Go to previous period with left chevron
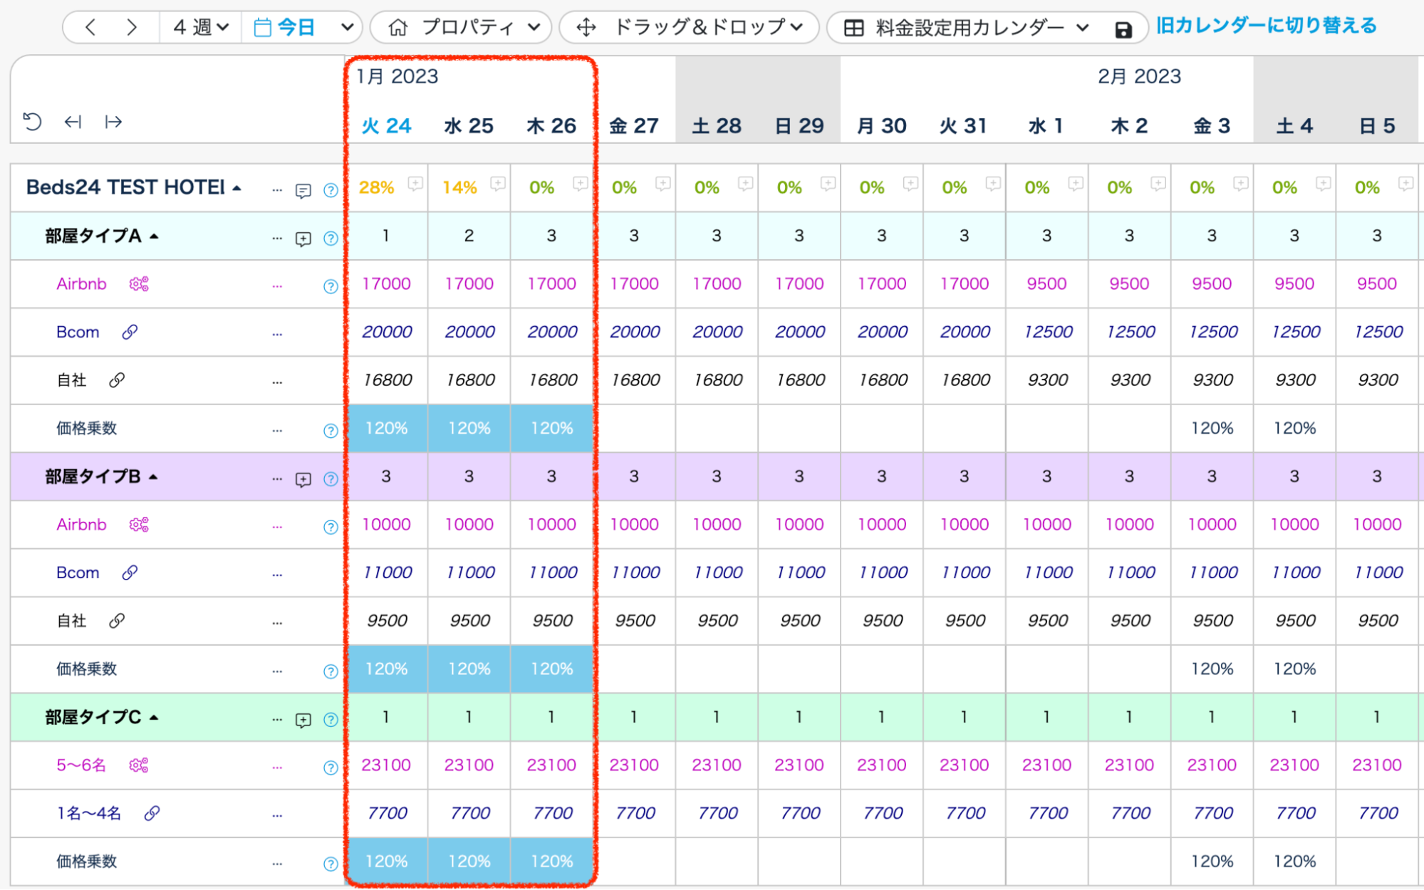Screen dimensions: 1424x890 pos(90,28)
